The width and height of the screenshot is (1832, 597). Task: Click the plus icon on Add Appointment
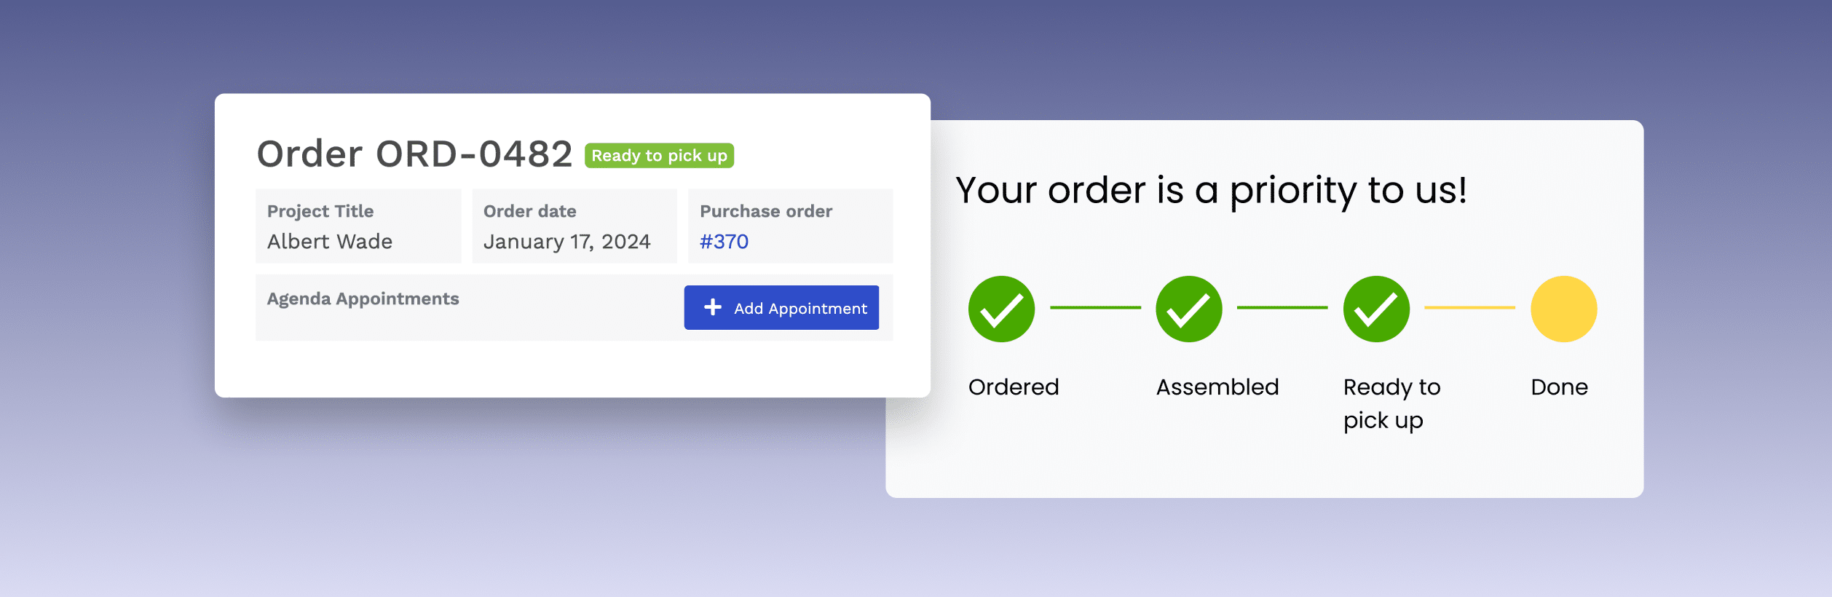[x=713, y=307]
